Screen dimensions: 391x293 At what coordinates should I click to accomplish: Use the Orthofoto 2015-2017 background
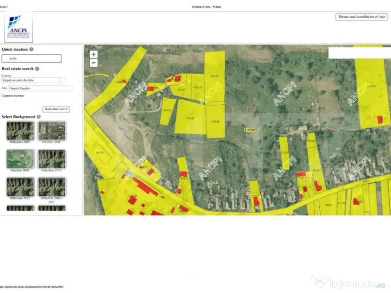52,187
